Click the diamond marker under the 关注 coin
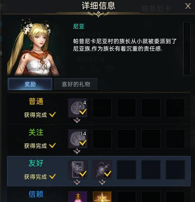The width and height of the screenshot is (195, 202). click(77, 151)
